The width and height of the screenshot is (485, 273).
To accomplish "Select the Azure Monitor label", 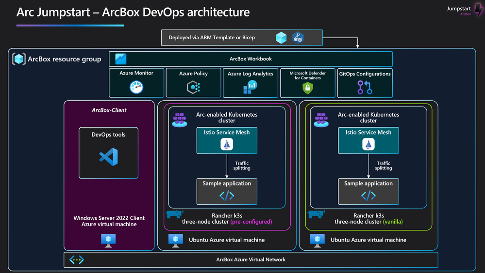I will [136, 73].
